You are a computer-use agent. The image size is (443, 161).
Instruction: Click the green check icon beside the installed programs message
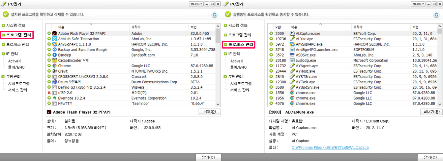point(5,14)
